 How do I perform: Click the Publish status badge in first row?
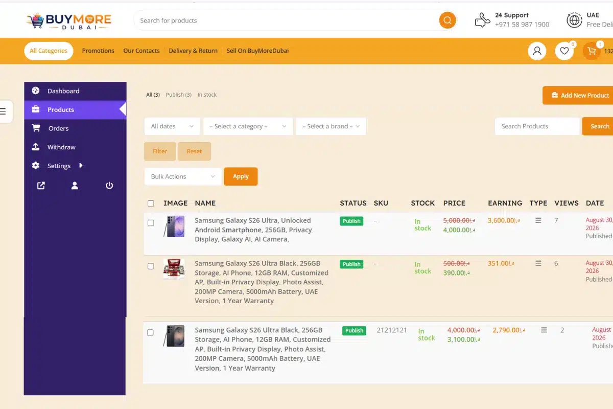(x=351, y=221)
